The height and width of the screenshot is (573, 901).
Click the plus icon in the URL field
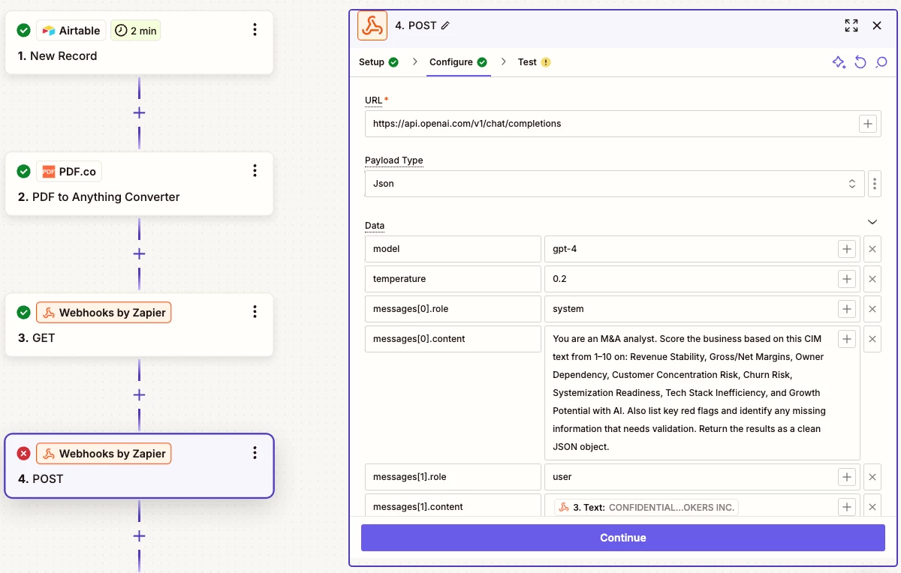pyautogui.click(x=868, y=124)
